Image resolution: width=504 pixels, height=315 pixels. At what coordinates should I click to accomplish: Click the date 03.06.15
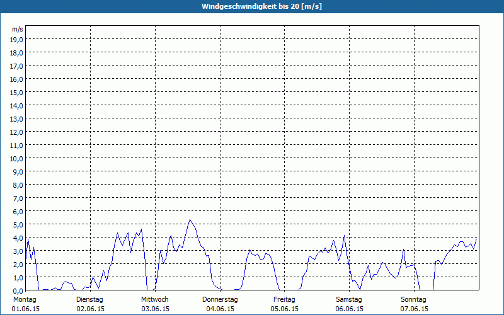pyautogui.click(x=155, y=309)
